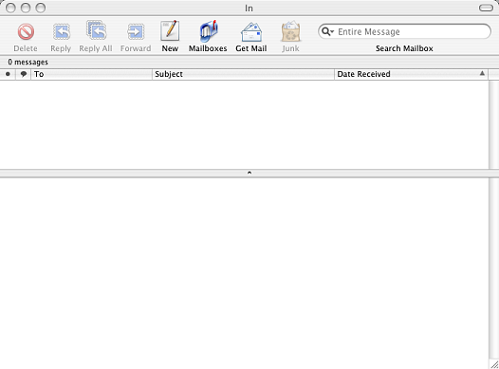Click the Reply All toolbar icon
499x369 pixels.
click(96, 31)
